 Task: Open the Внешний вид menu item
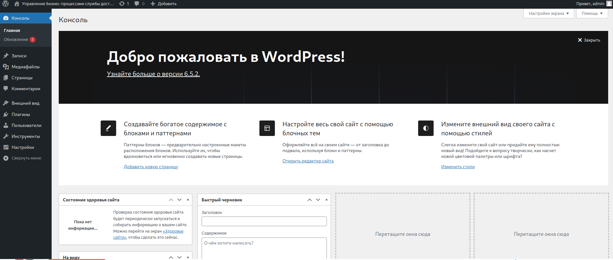pos(26,103)
